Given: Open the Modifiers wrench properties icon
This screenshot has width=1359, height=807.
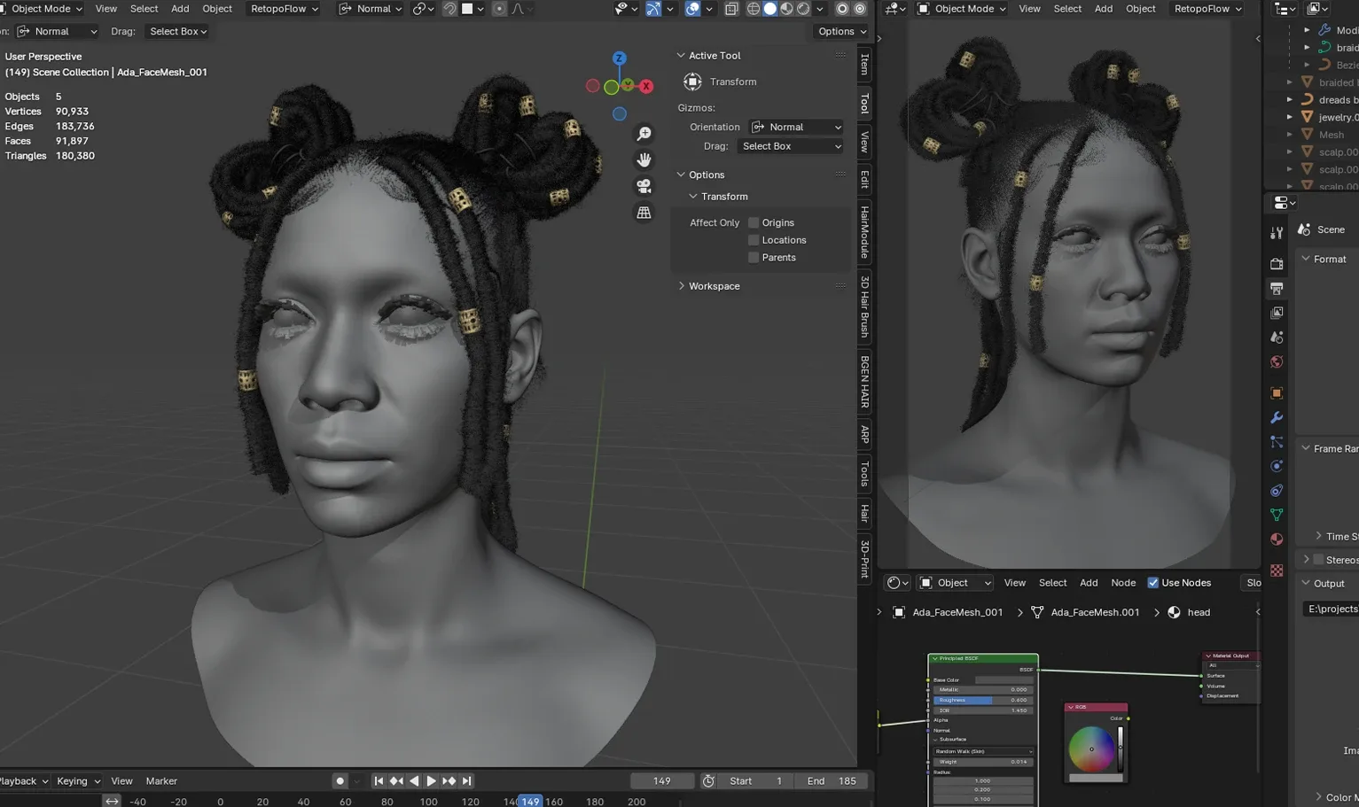Looking at the screenshot, I should (1277, 417).
